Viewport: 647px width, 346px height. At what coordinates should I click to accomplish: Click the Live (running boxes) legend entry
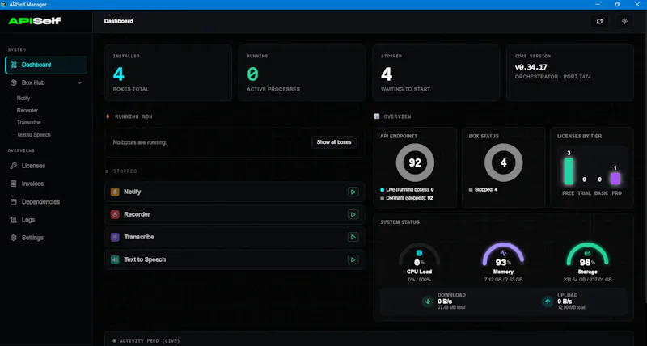point(407,190)
